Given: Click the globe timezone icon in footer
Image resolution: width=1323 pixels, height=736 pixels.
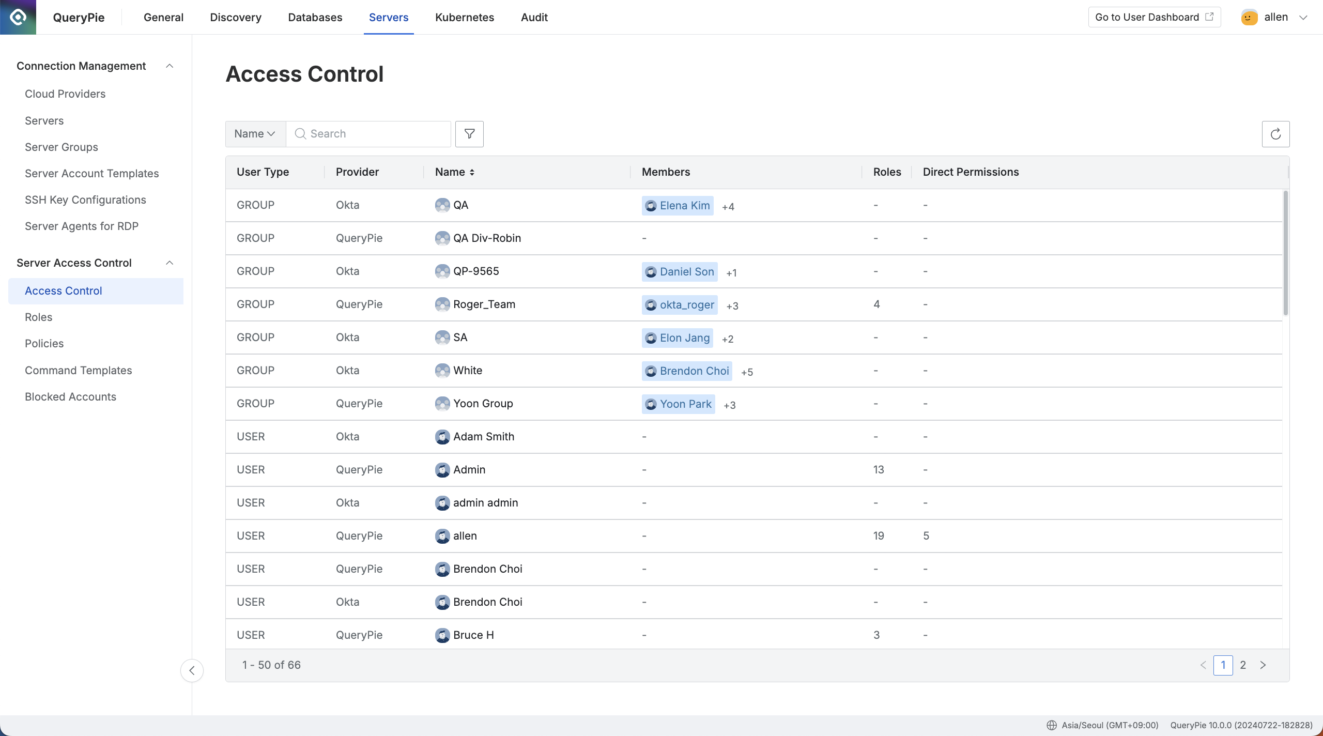Looking at the screenshot, I should [1051, 725].
